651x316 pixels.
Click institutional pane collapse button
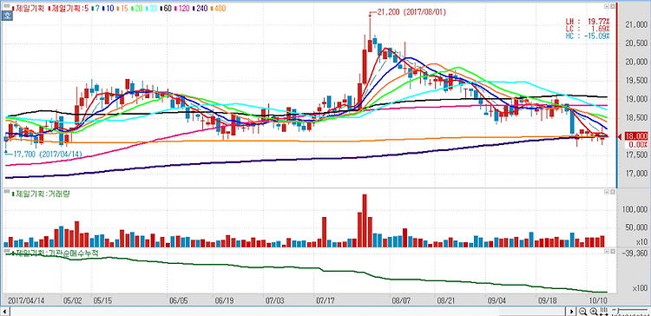(x=607, y=251)
